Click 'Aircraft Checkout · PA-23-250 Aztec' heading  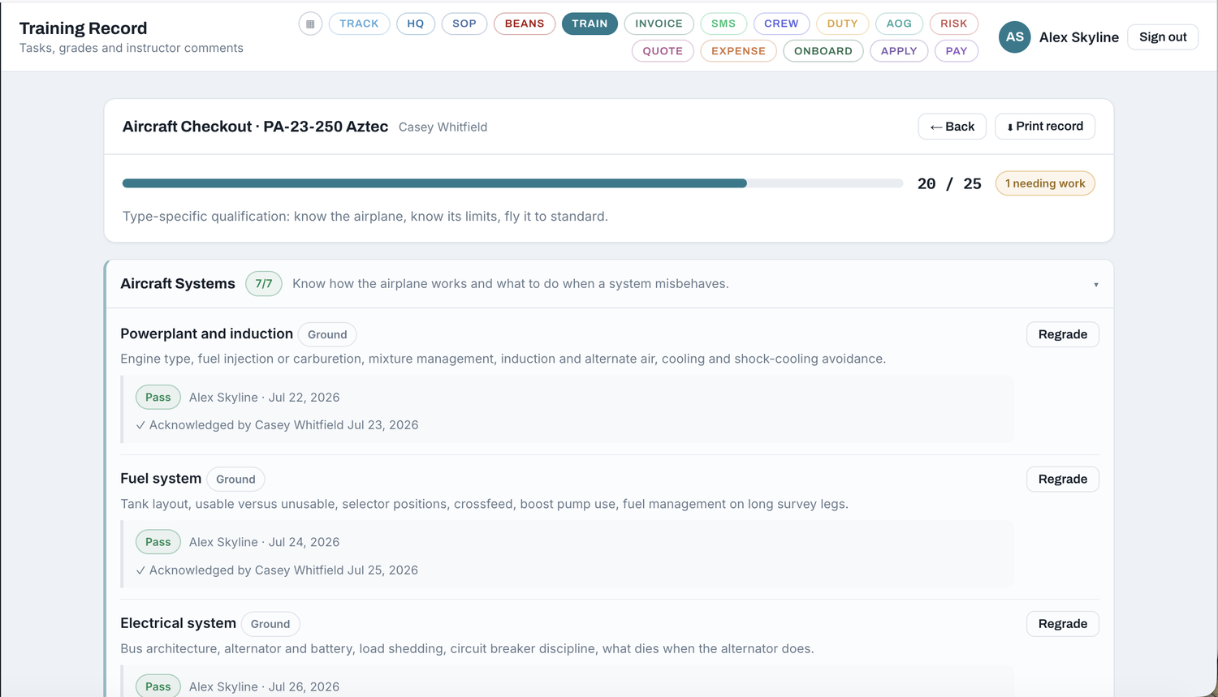point(255,127)
